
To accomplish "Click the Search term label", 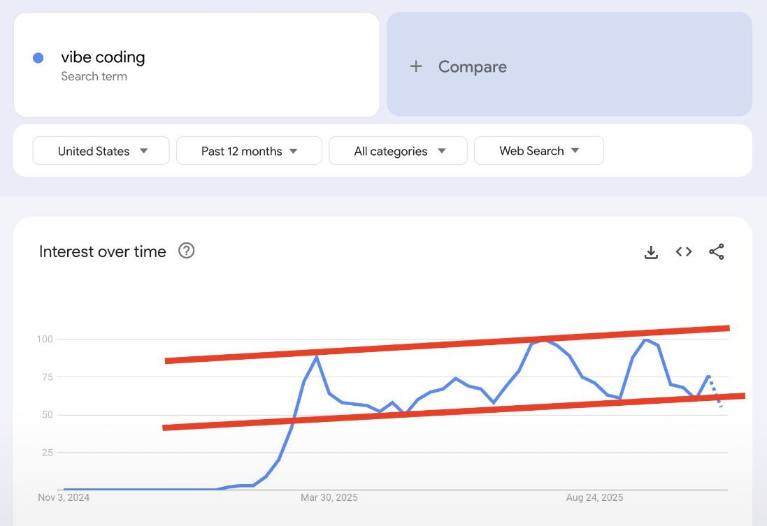I will 94,76.
